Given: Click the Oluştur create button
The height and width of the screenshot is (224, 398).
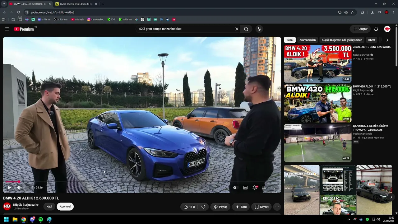Looking at the screenshot, I should coord(360,29).
